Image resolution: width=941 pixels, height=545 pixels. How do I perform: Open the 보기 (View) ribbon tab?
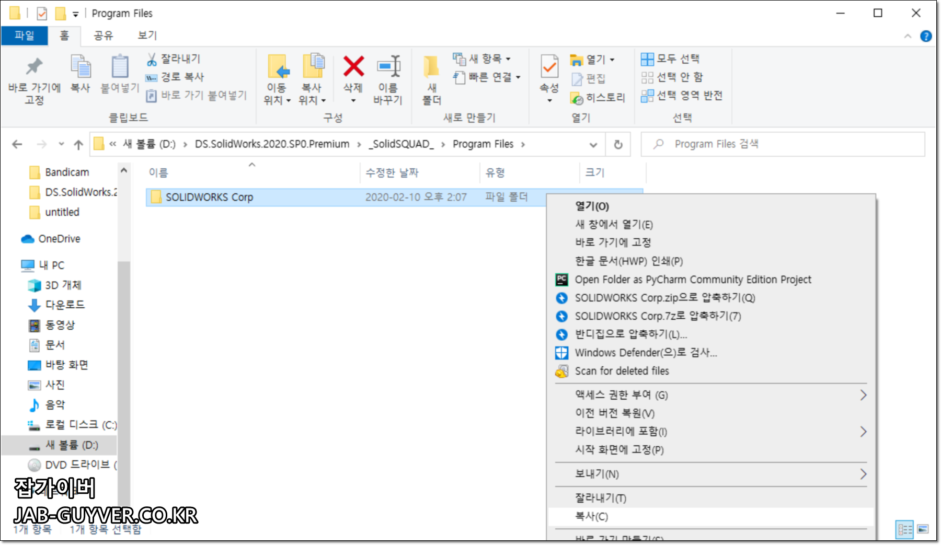coord(147,36)
